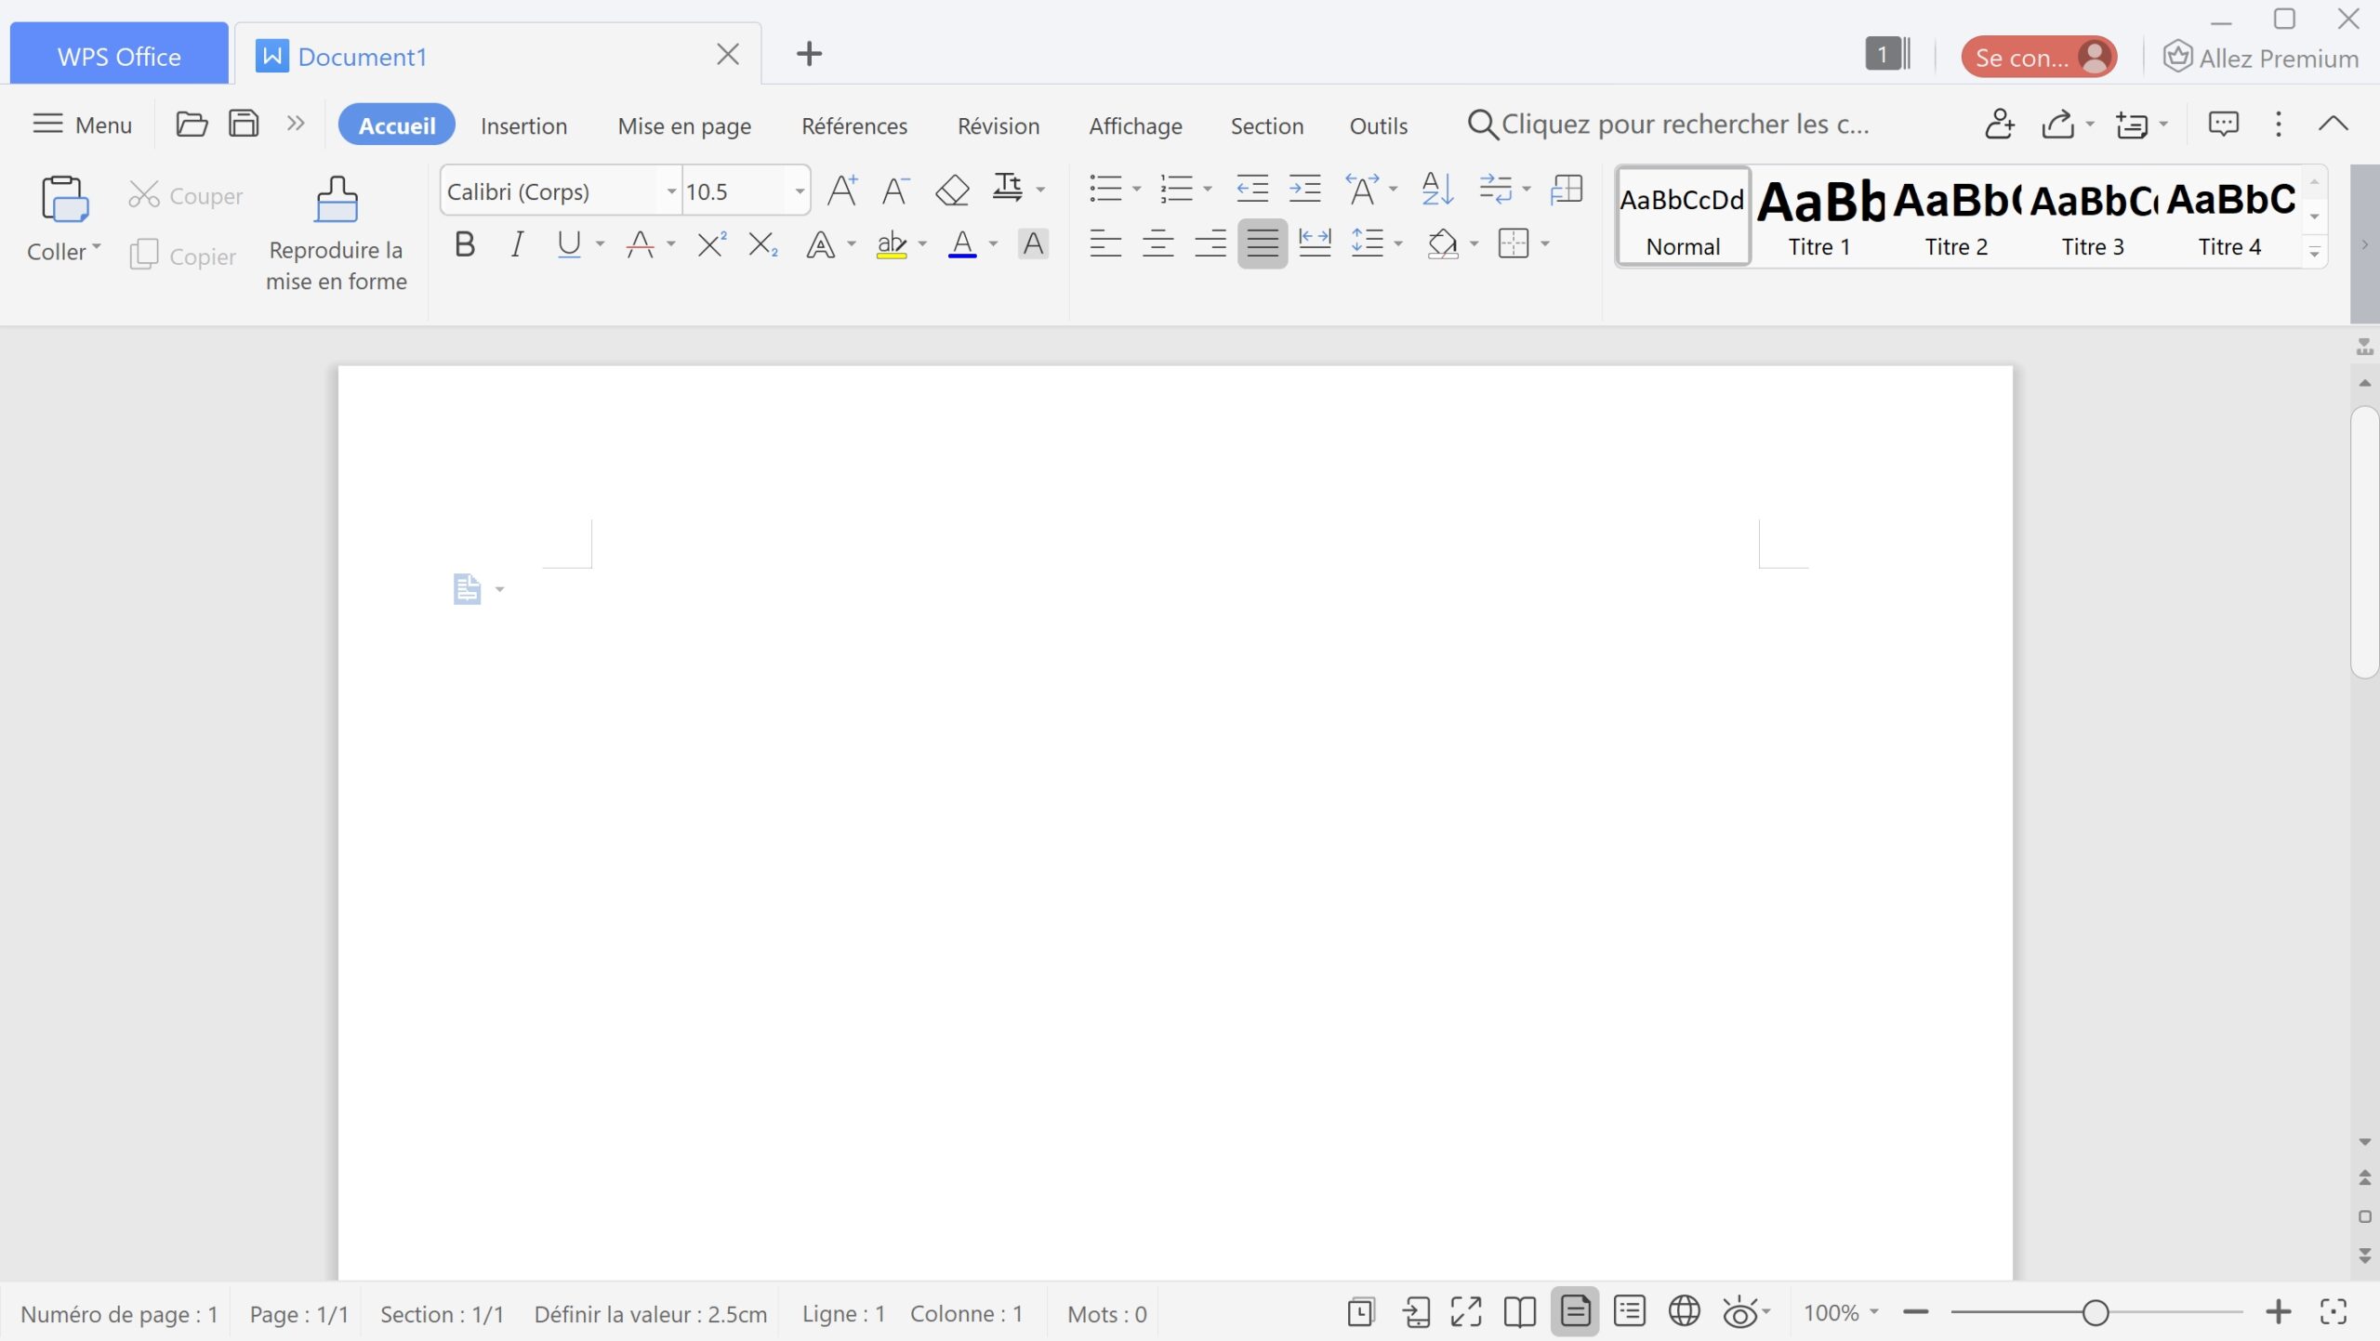Decrease font size with the A- icon

(895, 190)
